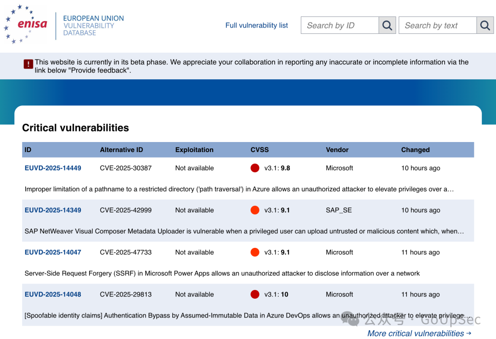The width and height of the screenshot is (496, 339).
Task: Open vulnerability EUVD-2025-14047
Action: [53, 252]
